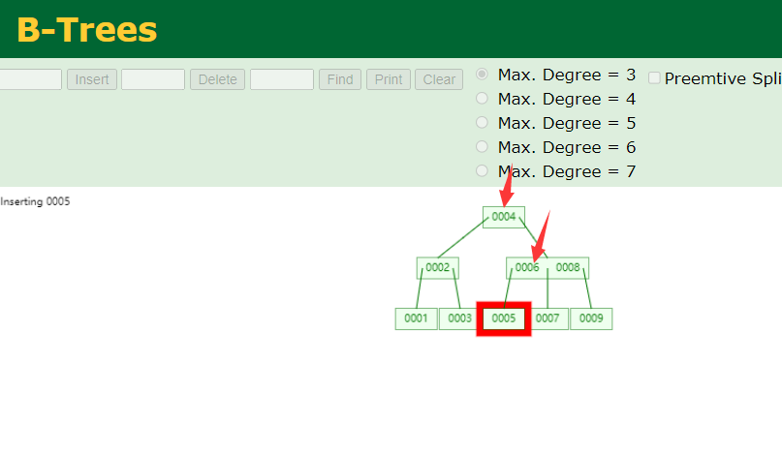Focus the insert value input field
This screenshot has width=782, height=454.
[x=30, y=79]
